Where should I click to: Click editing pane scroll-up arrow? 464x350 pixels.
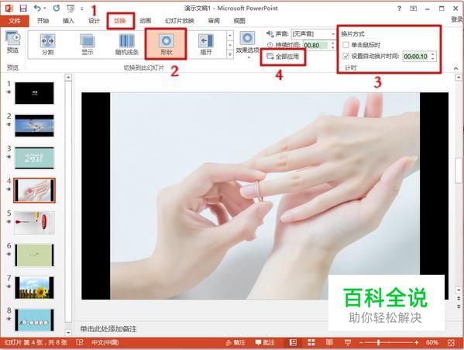(458, 78)
